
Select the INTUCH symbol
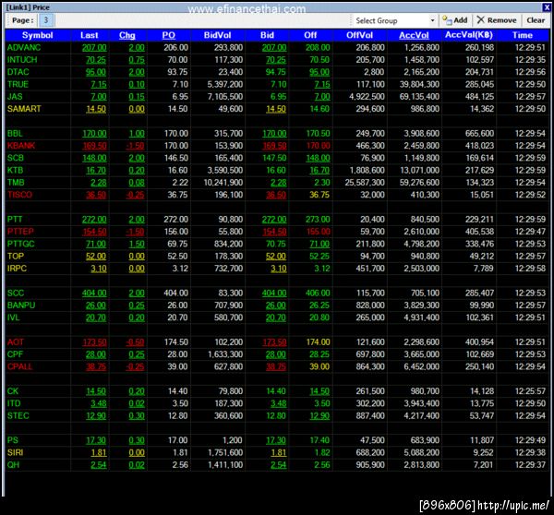pyautogui.click(x=22, y=60)
